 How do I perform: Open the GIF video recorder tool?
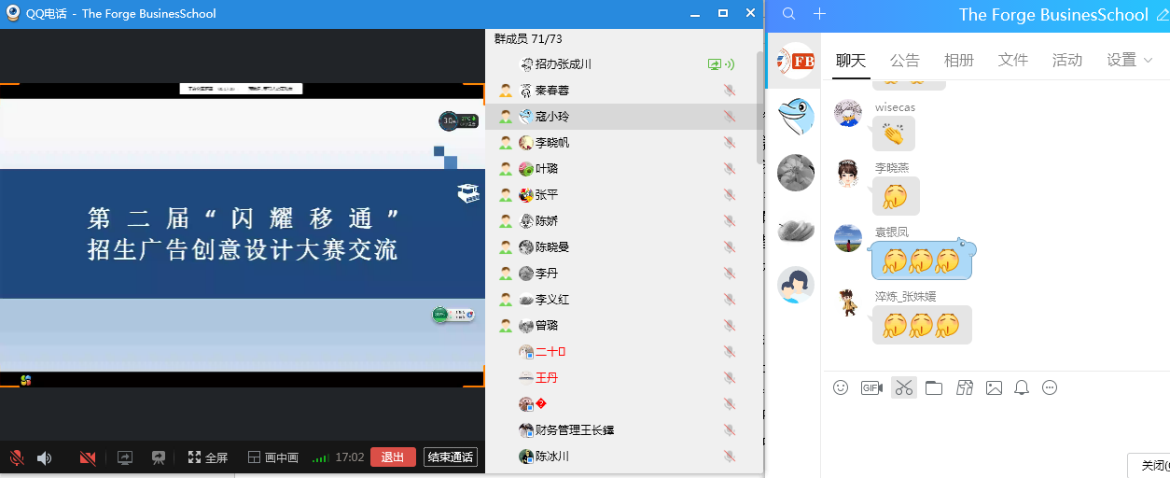coord(871,387)
